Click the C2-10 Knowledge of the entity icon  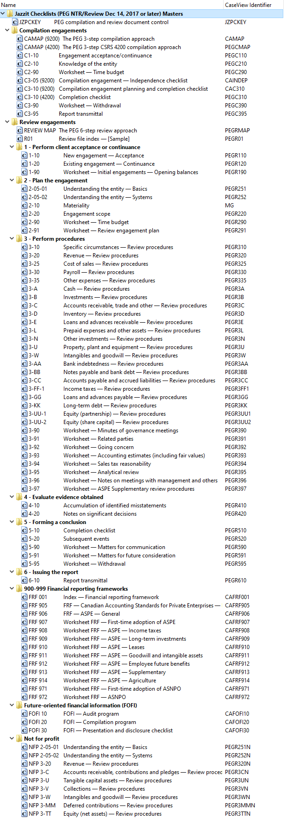(20, 64)
